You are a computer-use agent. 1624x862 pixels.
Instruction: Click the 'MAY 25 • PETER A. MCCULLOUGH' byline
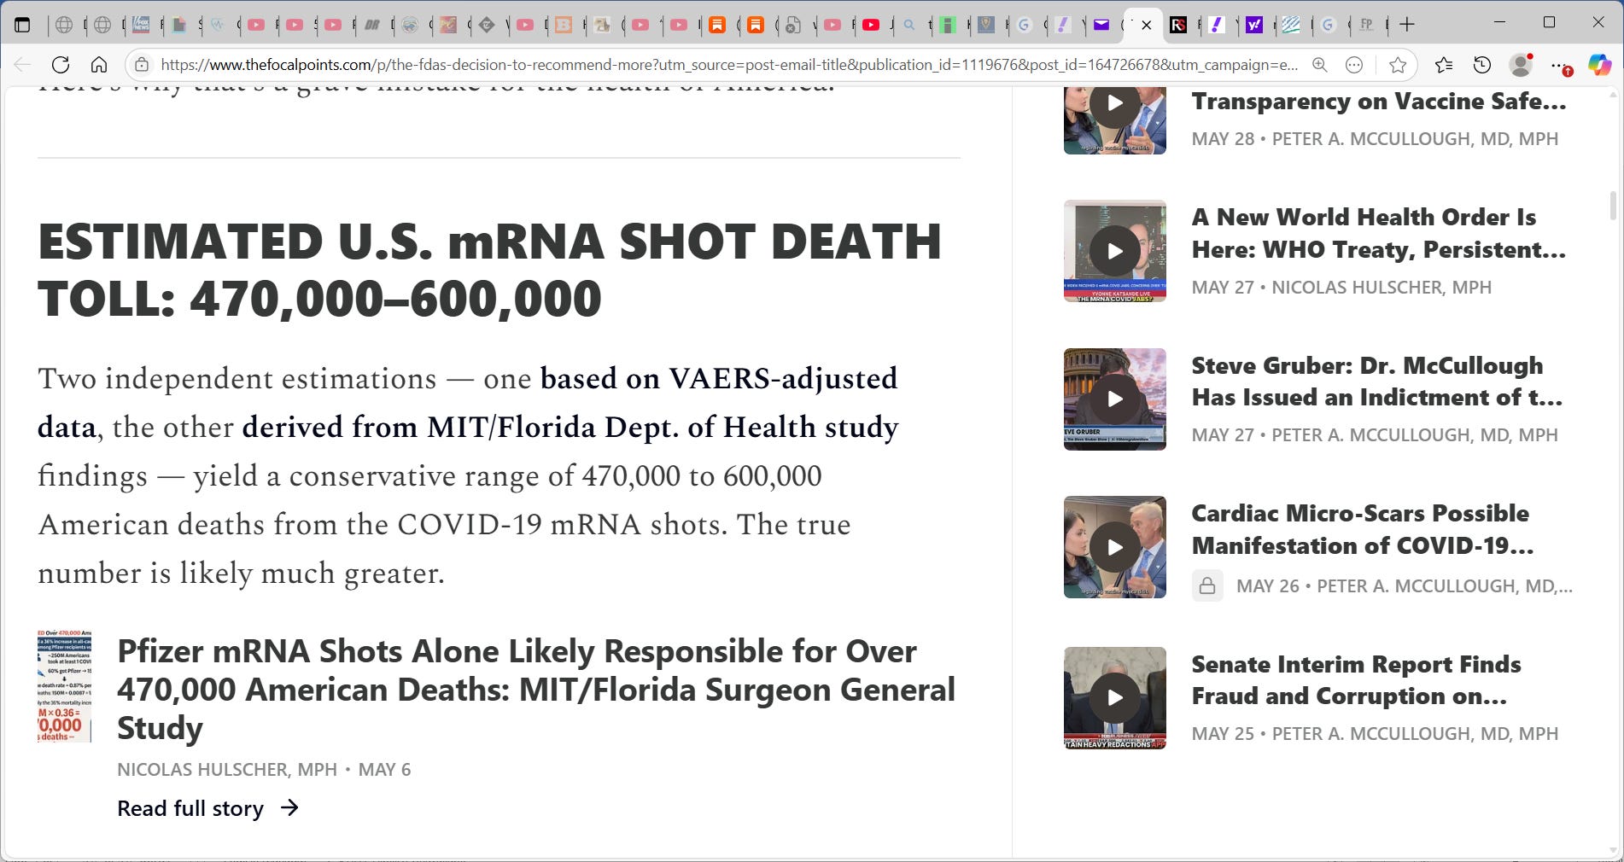click(1376, 734)
